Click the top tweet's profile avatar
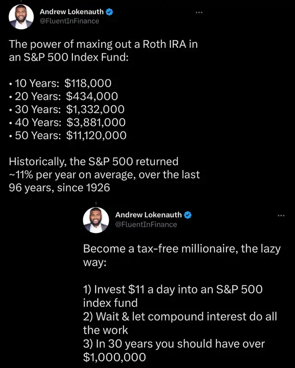The image size is (295, 368). [21, 17]
